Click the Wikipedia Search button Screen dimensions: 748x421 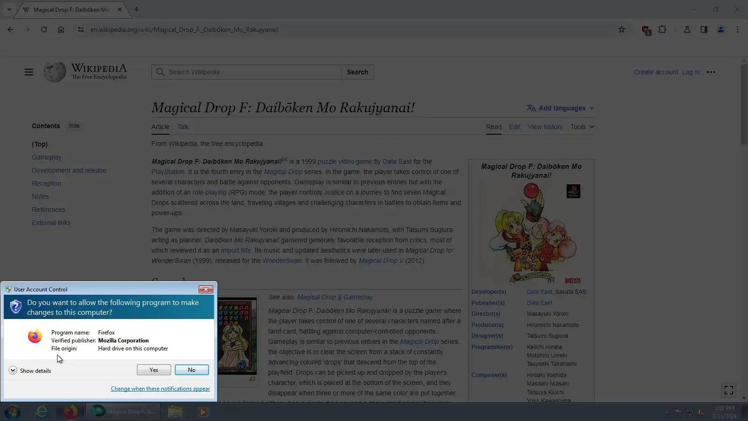tap(358, 72)
